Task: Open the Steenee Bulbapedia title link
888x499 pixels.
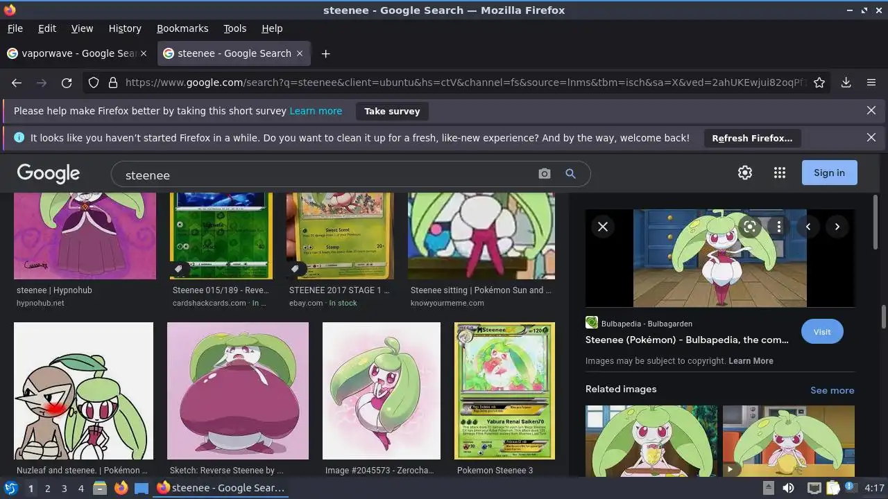Action: 687,340
